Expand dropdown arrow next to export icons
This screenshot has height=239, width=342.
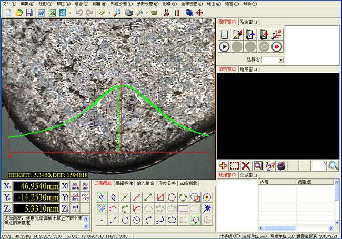pyautogui.click(x=71, y=12)
